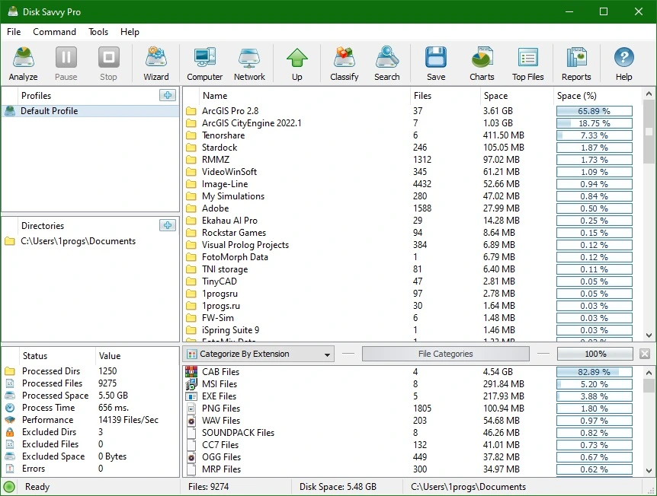Click the 18.75 % space bar
Viewport: 657px width, 496px height.
point(595,123)
